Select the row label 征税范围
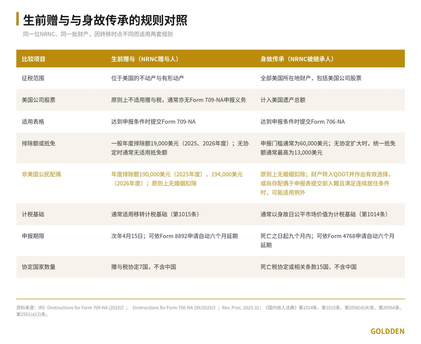This screenshot has width=421, height=344. click(33, 78)
